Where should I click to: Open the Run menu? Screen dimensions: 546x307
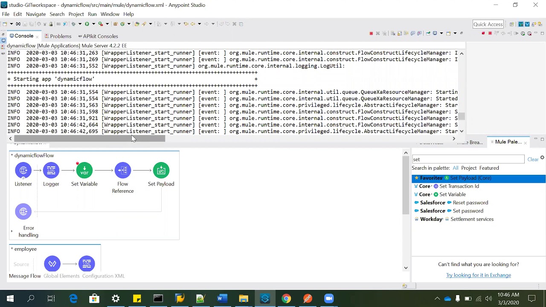[x=92, y=14]
